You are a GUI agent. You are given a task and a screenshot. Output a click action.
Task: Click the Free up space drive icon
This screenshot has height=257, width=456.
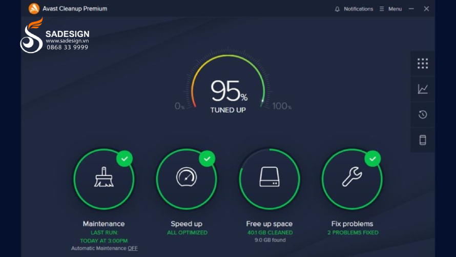pyautogui.click(x=270, y=176)
